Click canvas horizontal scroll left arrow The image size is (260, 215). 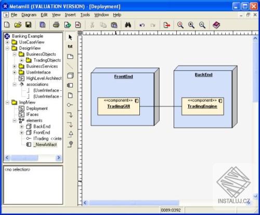pos(85,203)
